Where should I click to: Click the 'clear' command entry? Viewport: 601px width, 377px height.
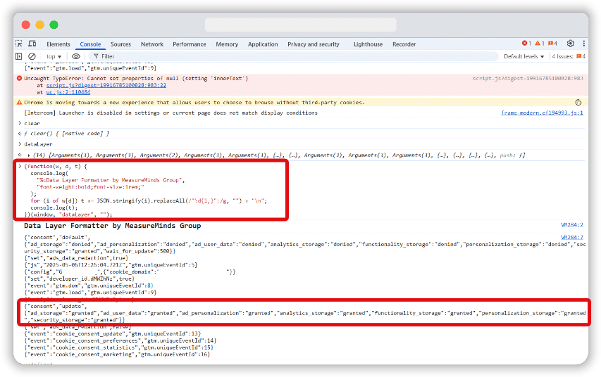click(32, 124)
